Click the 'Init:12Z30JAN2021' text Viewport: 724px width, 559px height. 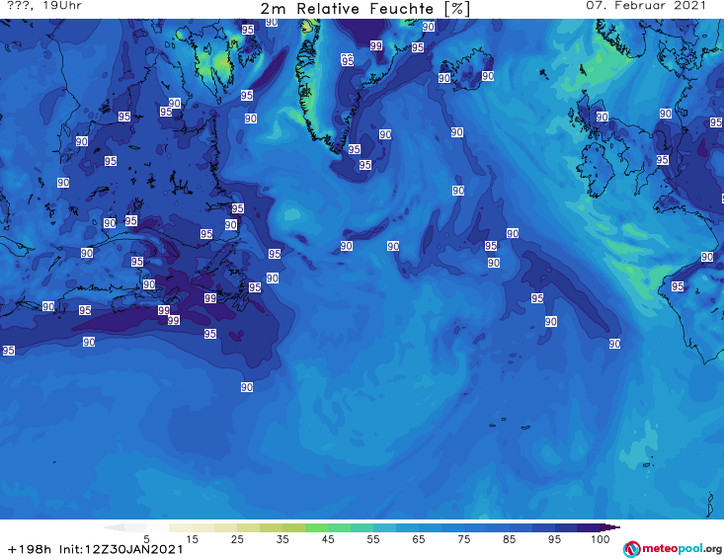point(121,549)
